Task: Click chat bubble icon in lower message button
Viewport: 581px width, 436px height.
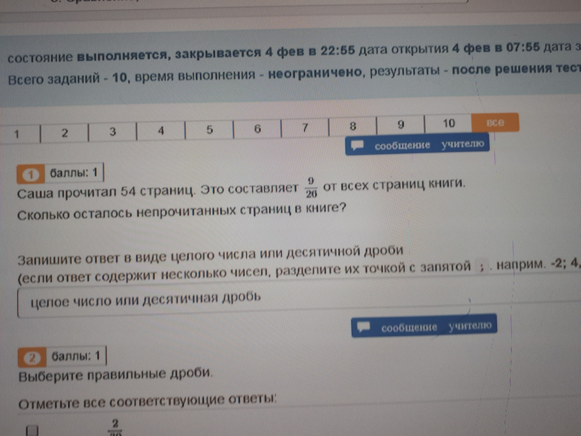Action: point(364,327)
